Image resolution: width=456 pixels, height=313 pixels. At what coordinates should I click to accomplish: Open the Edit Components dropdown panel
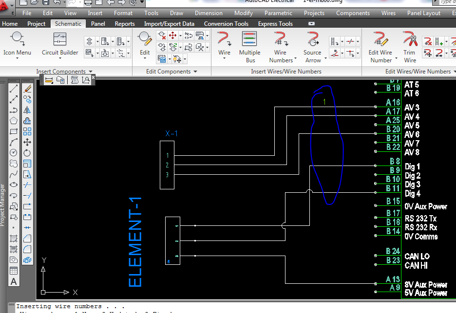(195, 71)
